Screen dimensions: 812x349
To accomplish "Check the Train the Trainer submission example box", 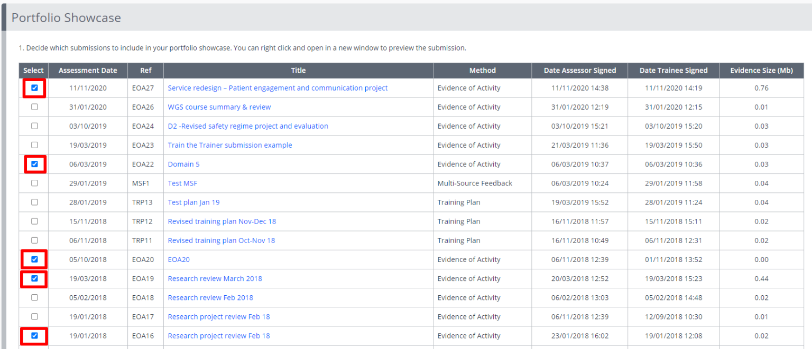I will (34, 145).
